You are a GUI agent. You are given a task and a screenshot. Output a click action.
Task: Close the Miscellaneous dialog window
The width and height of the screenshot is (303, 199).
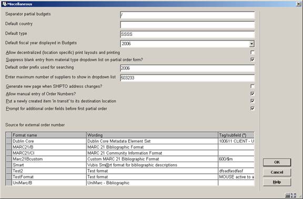click(x=299, y=4)
